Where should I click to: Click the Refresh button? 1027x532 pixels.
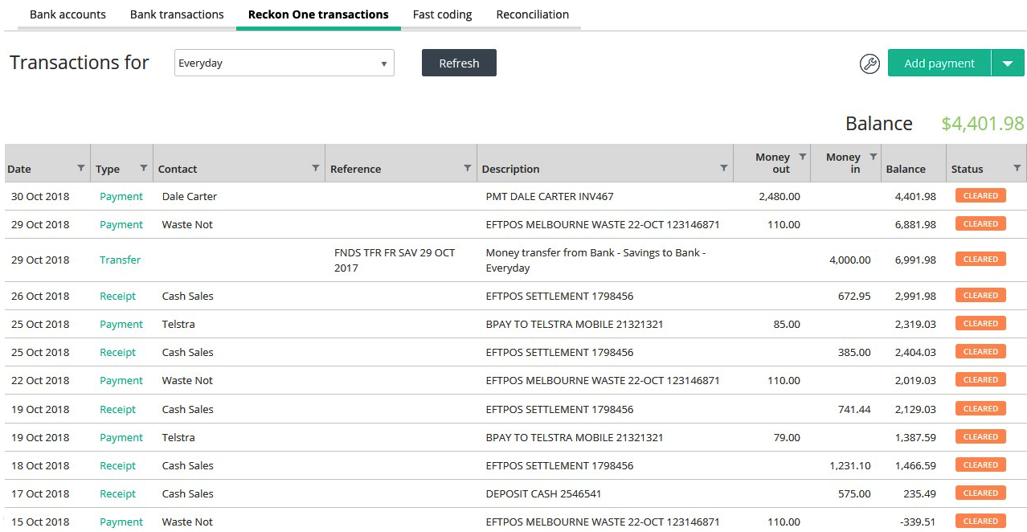click(x=459, y=63)
